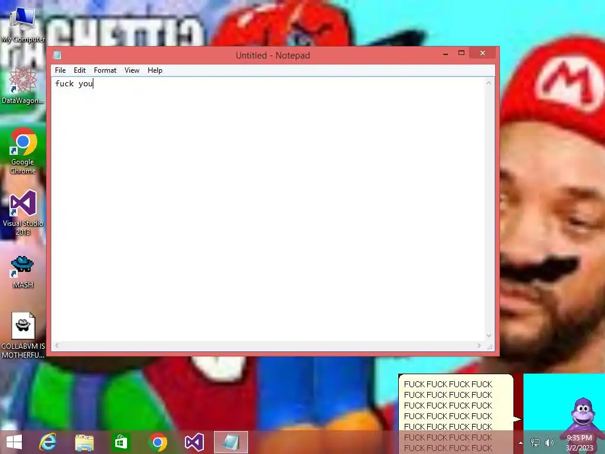The height and width of the screenshot is (454, 605).
Task: Open the Edit menu in Notepad
Action: (x=80, y=70)
